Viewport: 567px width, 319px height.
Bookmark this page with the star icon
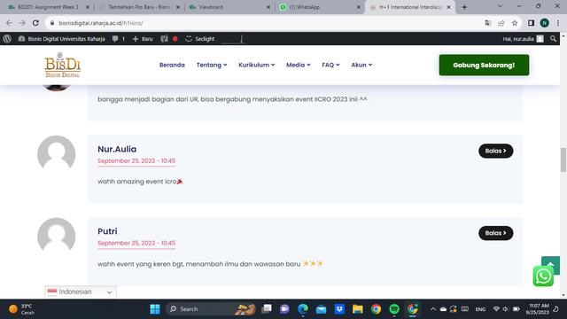coord(515,23)
